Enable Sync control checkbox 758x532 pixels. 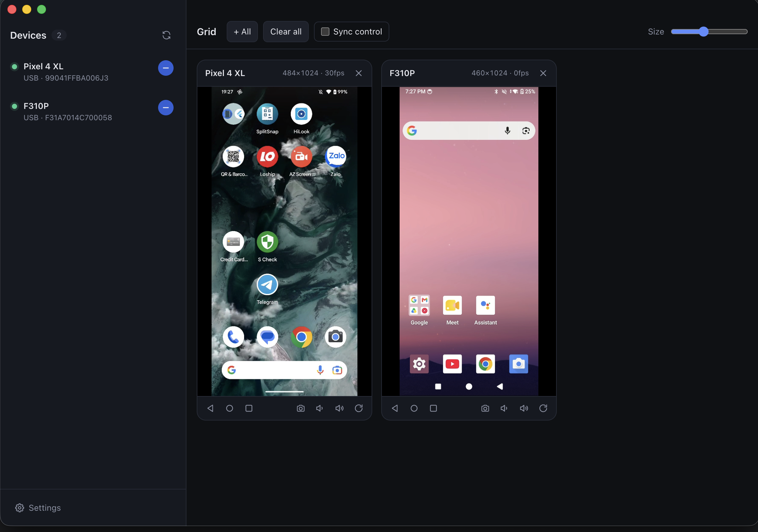325,31
